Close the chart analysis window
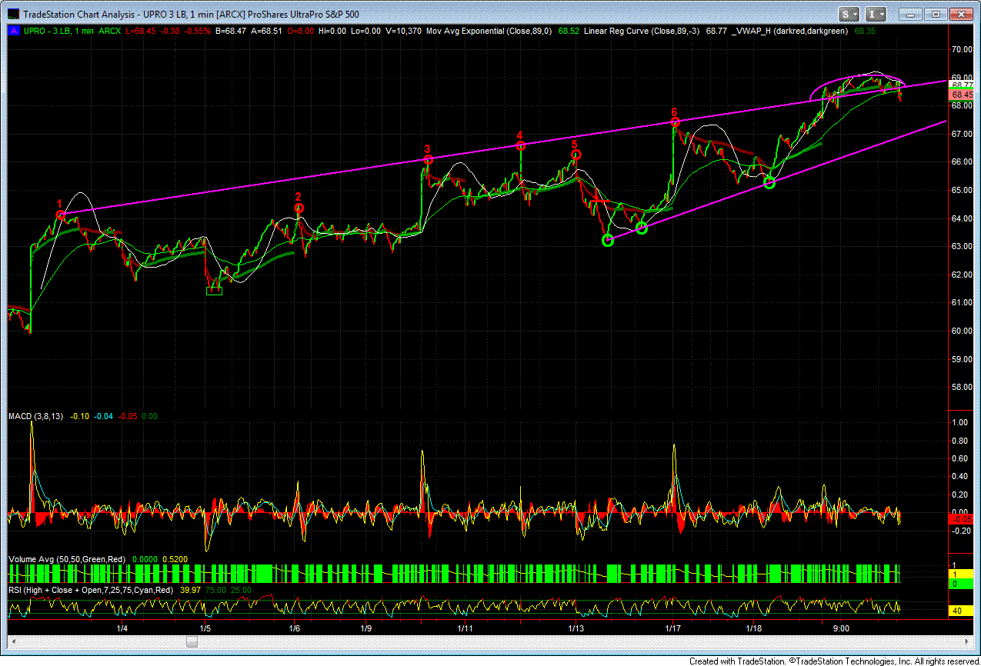 coord(960,14)
